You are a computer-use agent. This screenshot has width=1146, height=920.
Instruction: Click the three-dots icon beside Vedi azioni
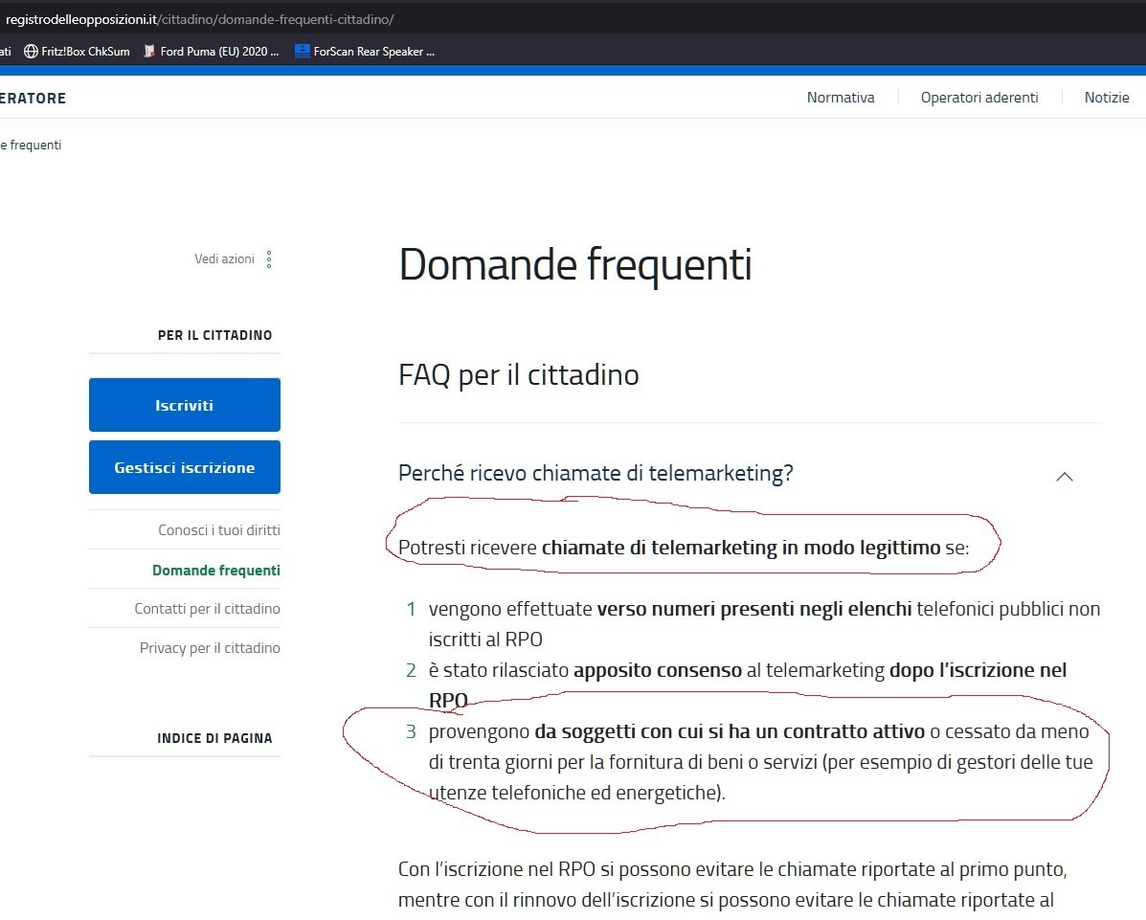tap(269, 259)
